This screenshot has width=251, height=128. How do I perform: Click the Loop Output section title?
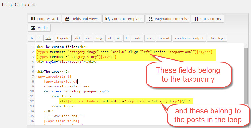16,5
